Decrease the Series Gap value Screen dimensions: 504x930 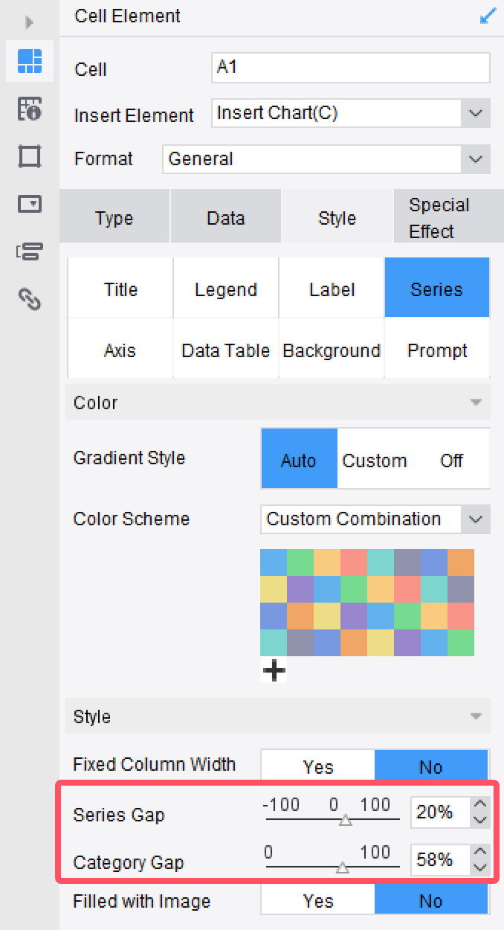(480, 820)
